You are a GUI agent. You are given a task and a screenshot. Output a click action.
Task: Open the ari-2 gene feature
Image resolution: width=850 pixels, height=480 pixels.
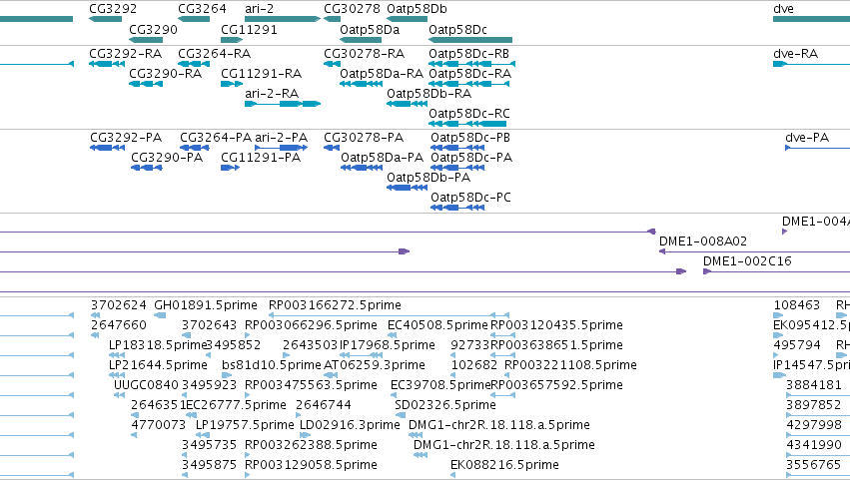pyautogui.click(x=283, y=19)
